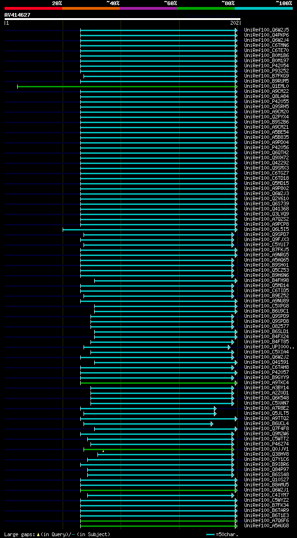Click the UniRef100_Q6K548 label
The height and width of the screenshot is (538, 297).
(x=266, y=398)
